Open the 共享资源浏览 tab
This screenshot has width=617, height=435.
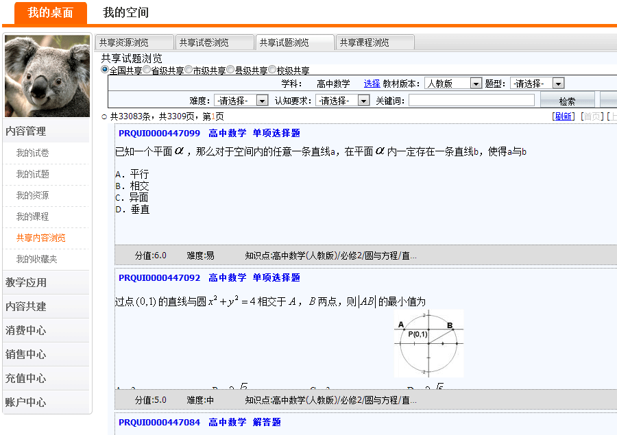pyautogui.click(x=133, y=42)
